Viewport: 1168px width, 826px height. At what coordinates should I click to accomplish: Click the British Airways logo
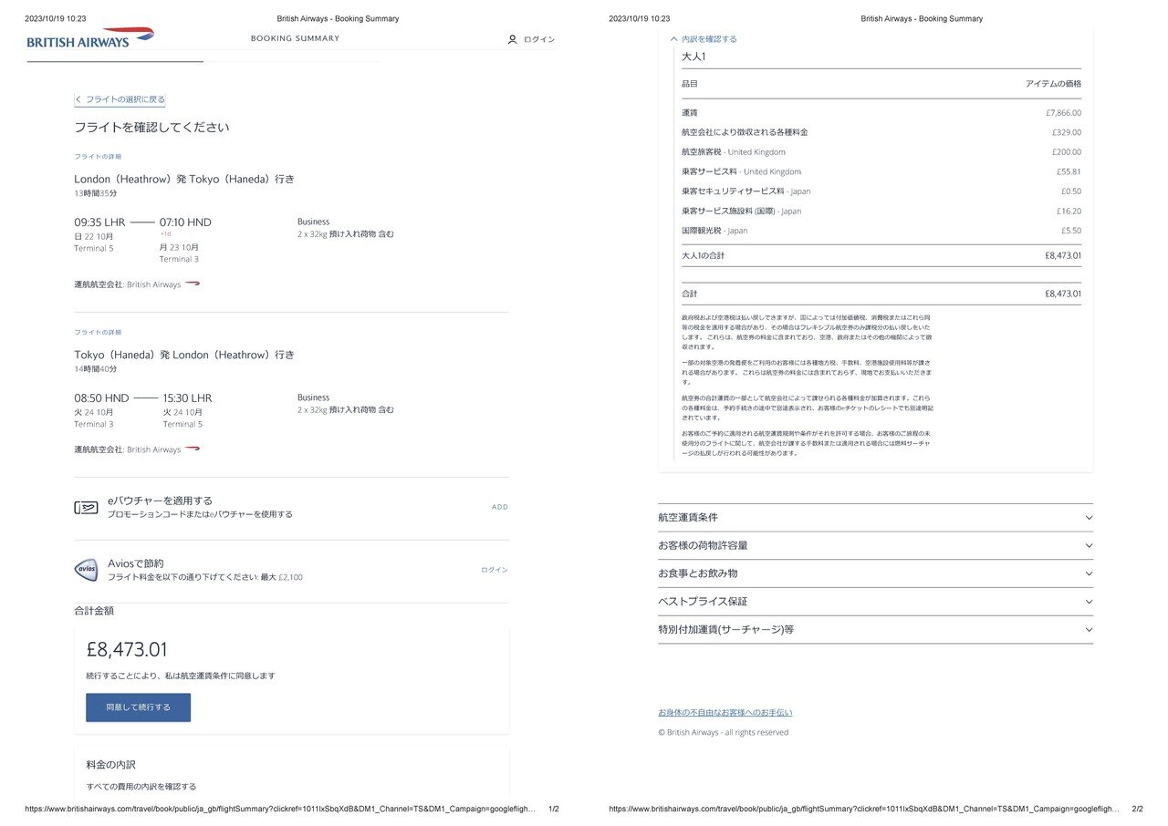[90, 38]
